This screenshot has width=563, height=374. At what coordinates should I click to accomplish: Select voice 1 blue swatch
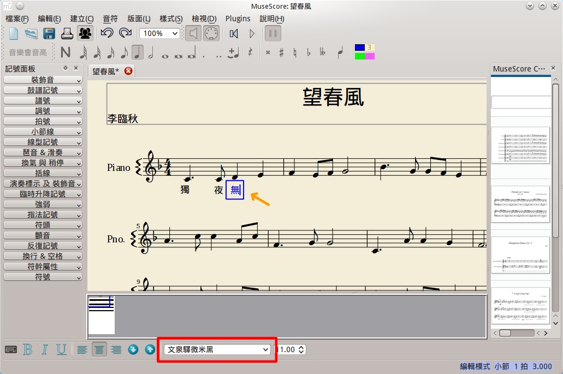click(x=359, y=48)
